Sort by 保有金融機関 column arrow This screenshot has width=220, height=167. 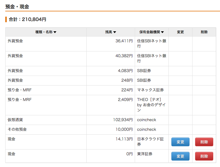tap(162, 32)
